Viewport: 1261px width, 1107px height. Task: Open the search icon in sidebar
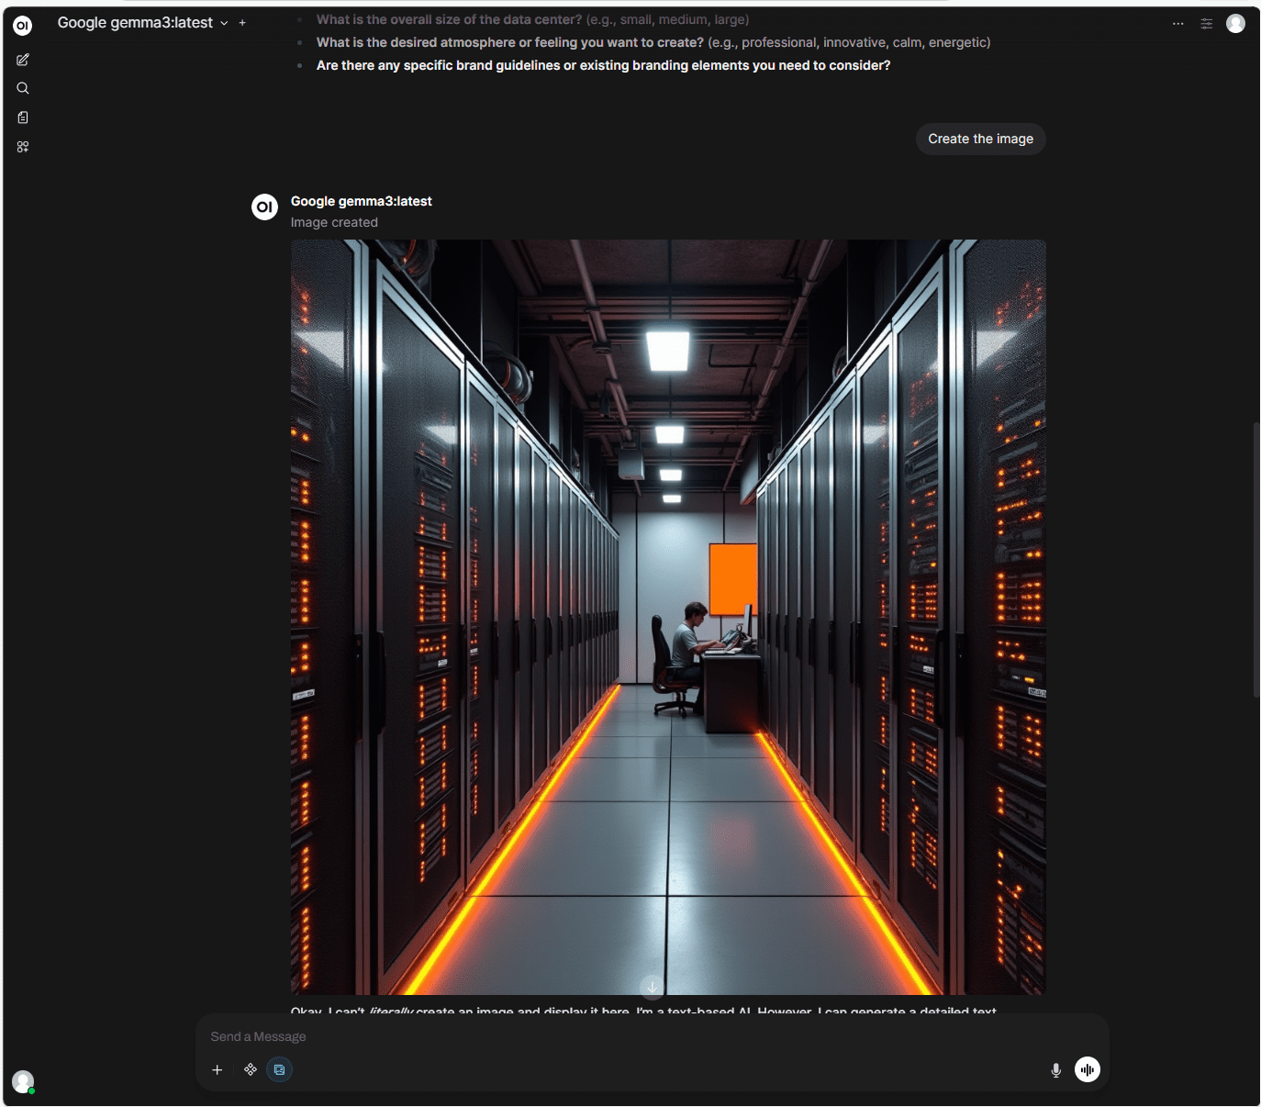click(23, 89)
